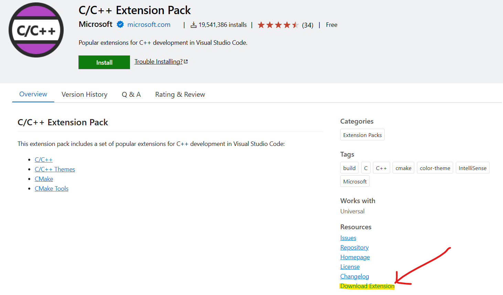Click the 19,541,386 installs text
The image size is (503, 295).
pos(223,25)
